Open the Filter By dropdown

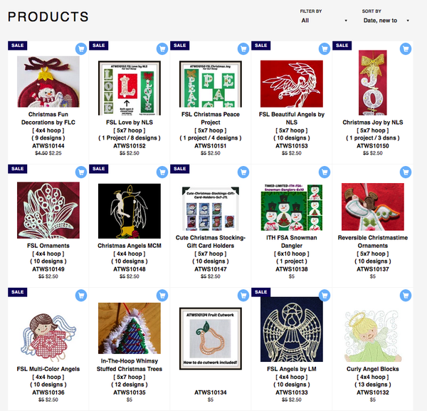[x=324, y=21]
